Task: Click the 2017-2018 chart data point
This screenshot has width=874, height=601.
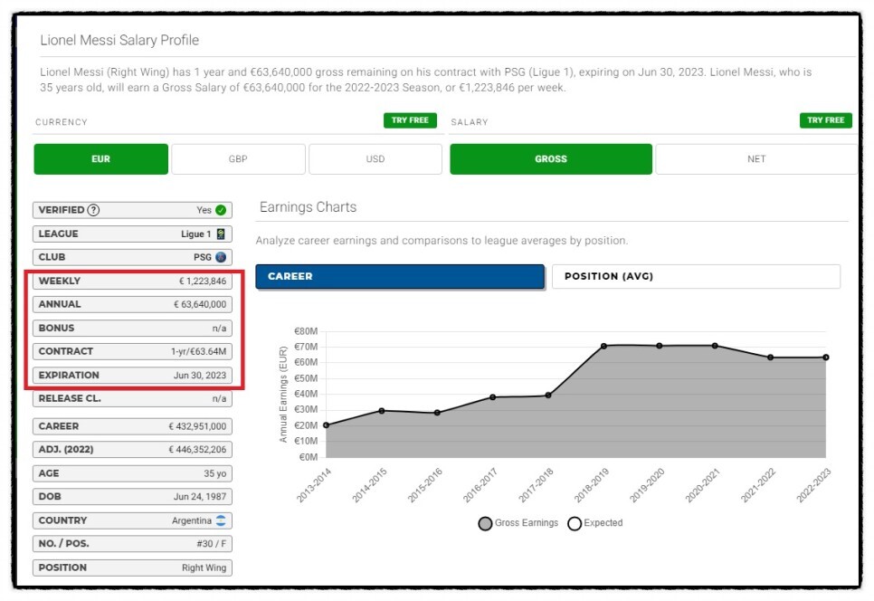Action: coord(548,396)
